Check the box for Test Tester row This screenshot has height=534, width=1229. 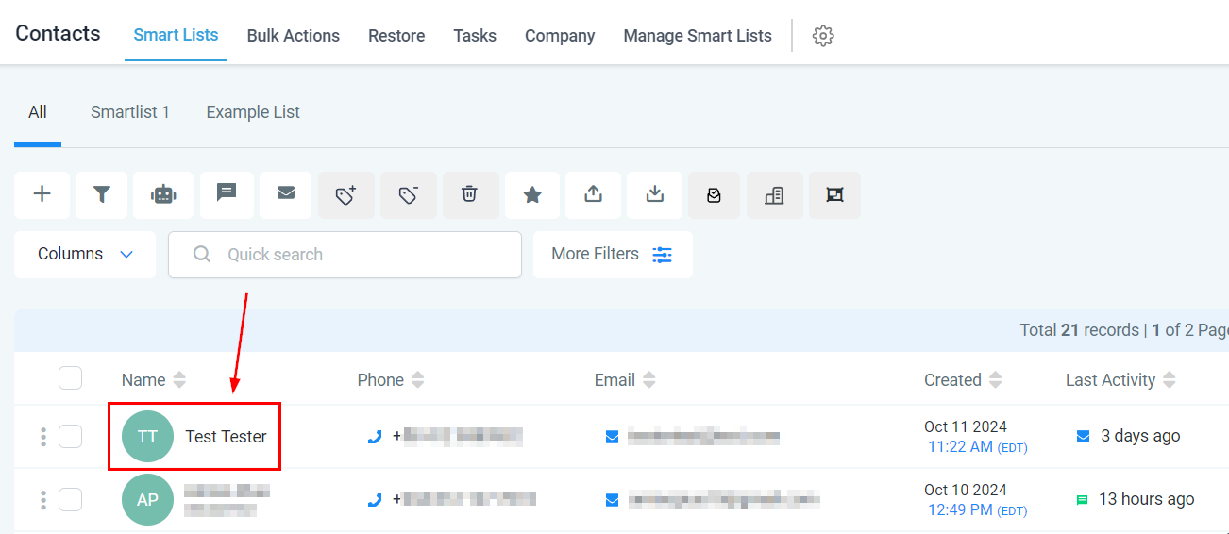(x=70, y=436)
